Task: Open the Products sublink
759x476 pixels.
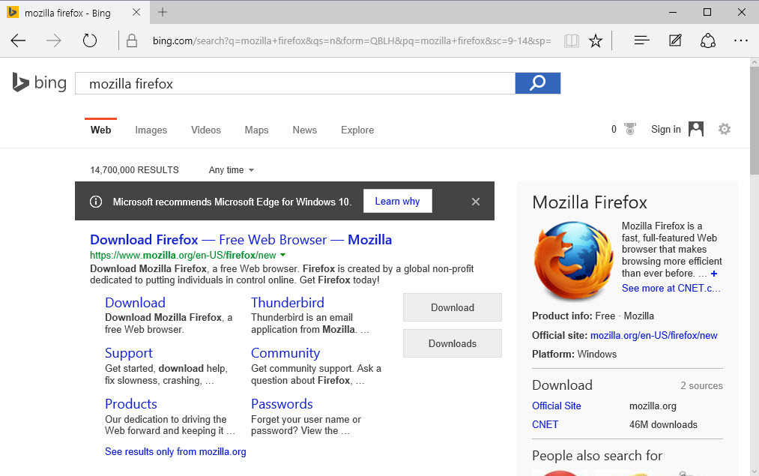Action: [x=131, y=404]
